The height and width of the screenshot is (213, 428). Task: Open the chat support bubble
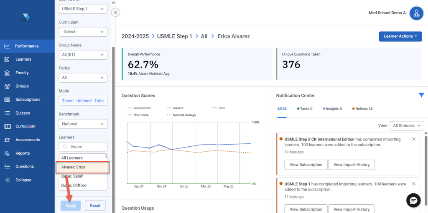click(413, 200)
